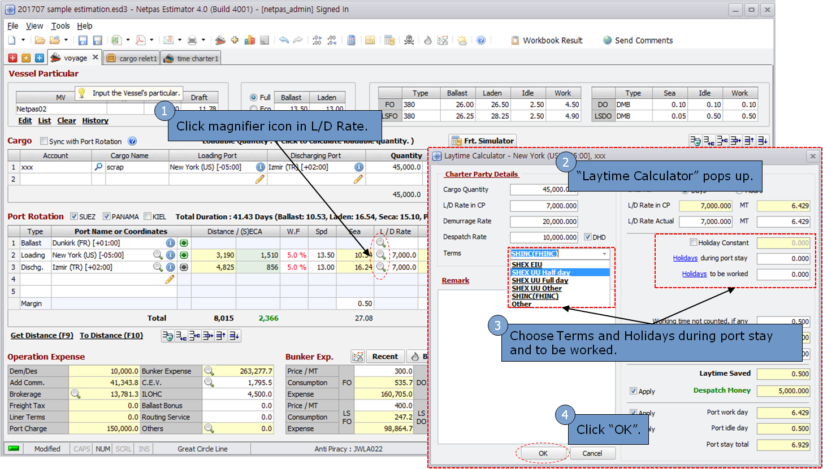Click the weather sun-cloud icon in toolbar
Screen dimensions: 823x469
pos(462,40)
